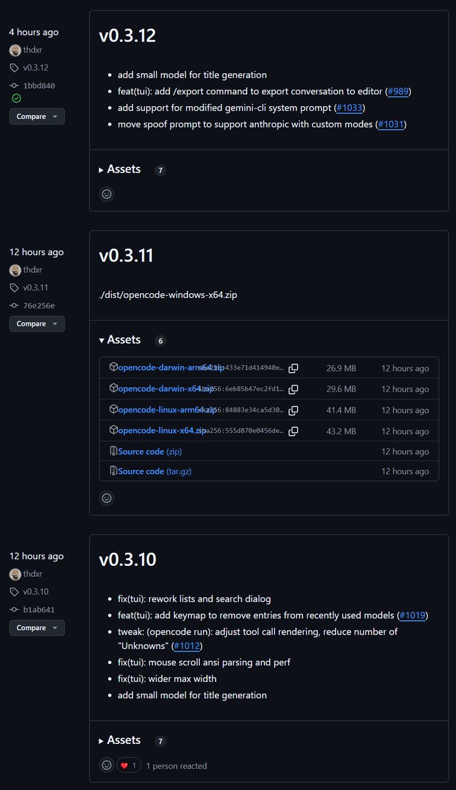Click thdxr avatar beside v0.3.11 release
This screenshot has width=456, height=790.
(x=15, y=270)
